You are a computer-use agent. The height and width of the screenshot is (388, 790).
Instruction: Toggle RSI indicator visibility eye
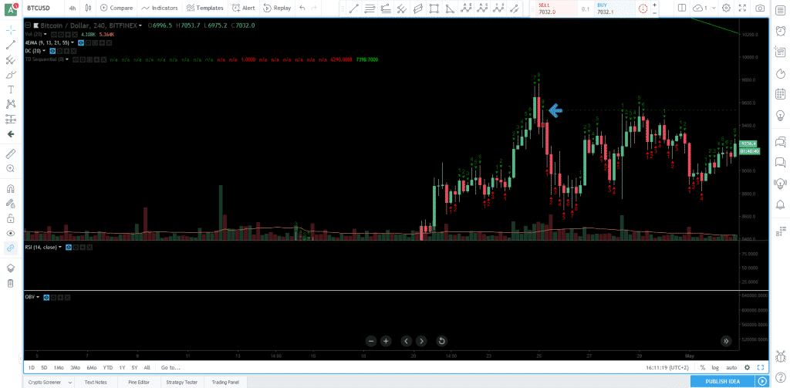tap(69, 248)
